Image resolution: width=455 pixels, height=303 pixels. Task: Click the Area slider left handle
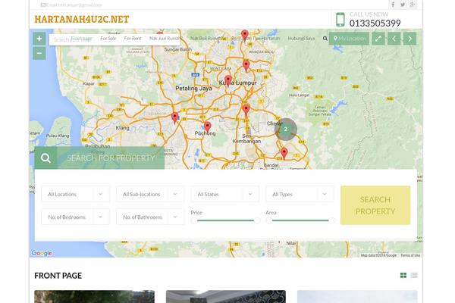tap(268, 220)
